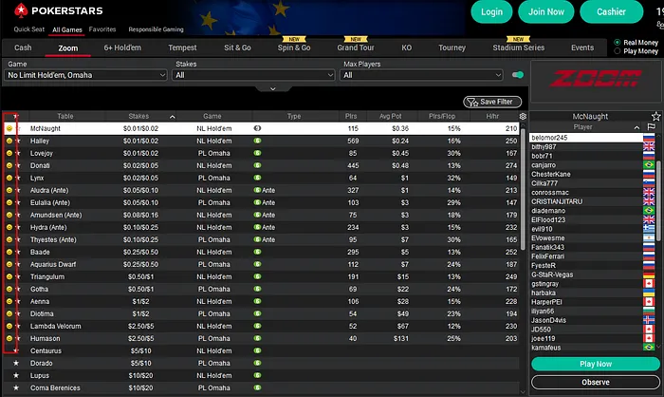The image size is (664, 397).
Task: Click the favorite star on the Dorado row
Action: point(16,363)
